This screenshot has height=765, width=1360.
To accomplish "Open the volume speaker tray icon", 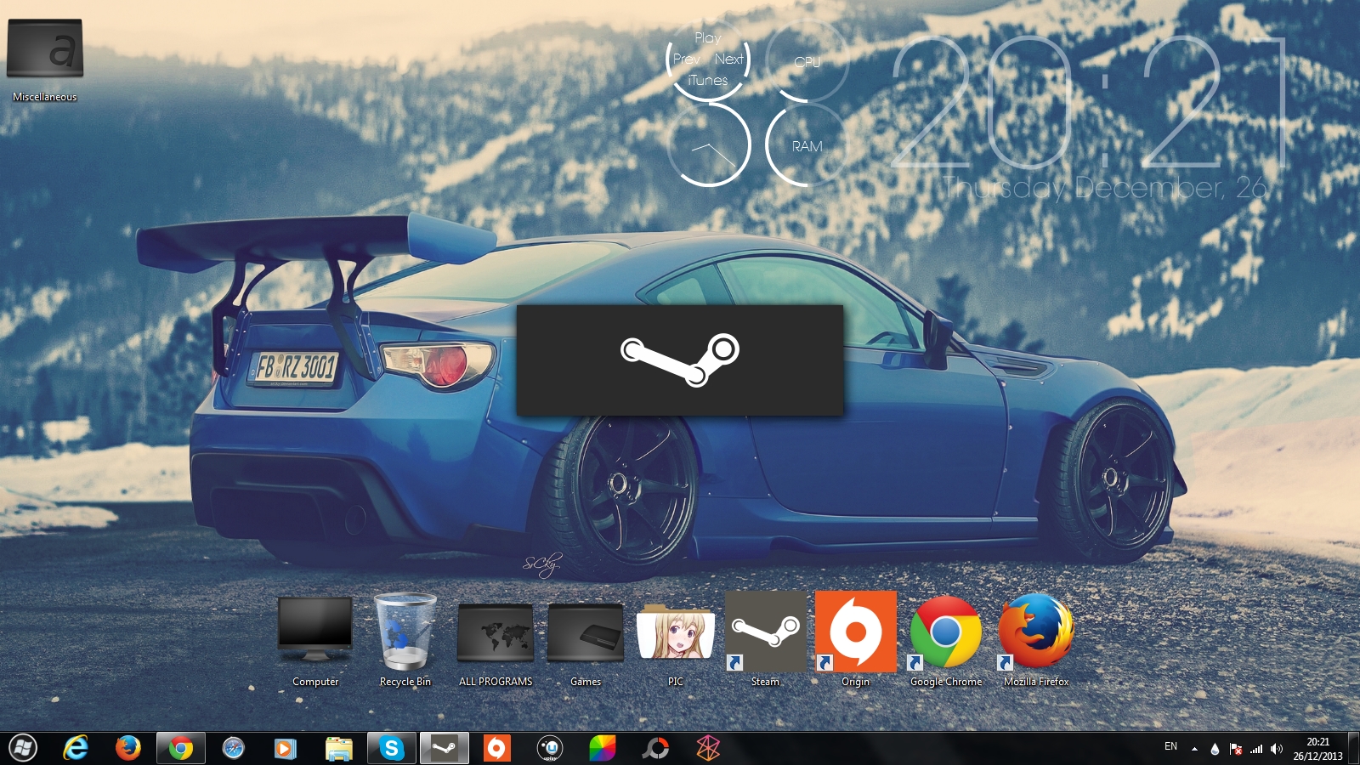I will (x=1277, y=749).
